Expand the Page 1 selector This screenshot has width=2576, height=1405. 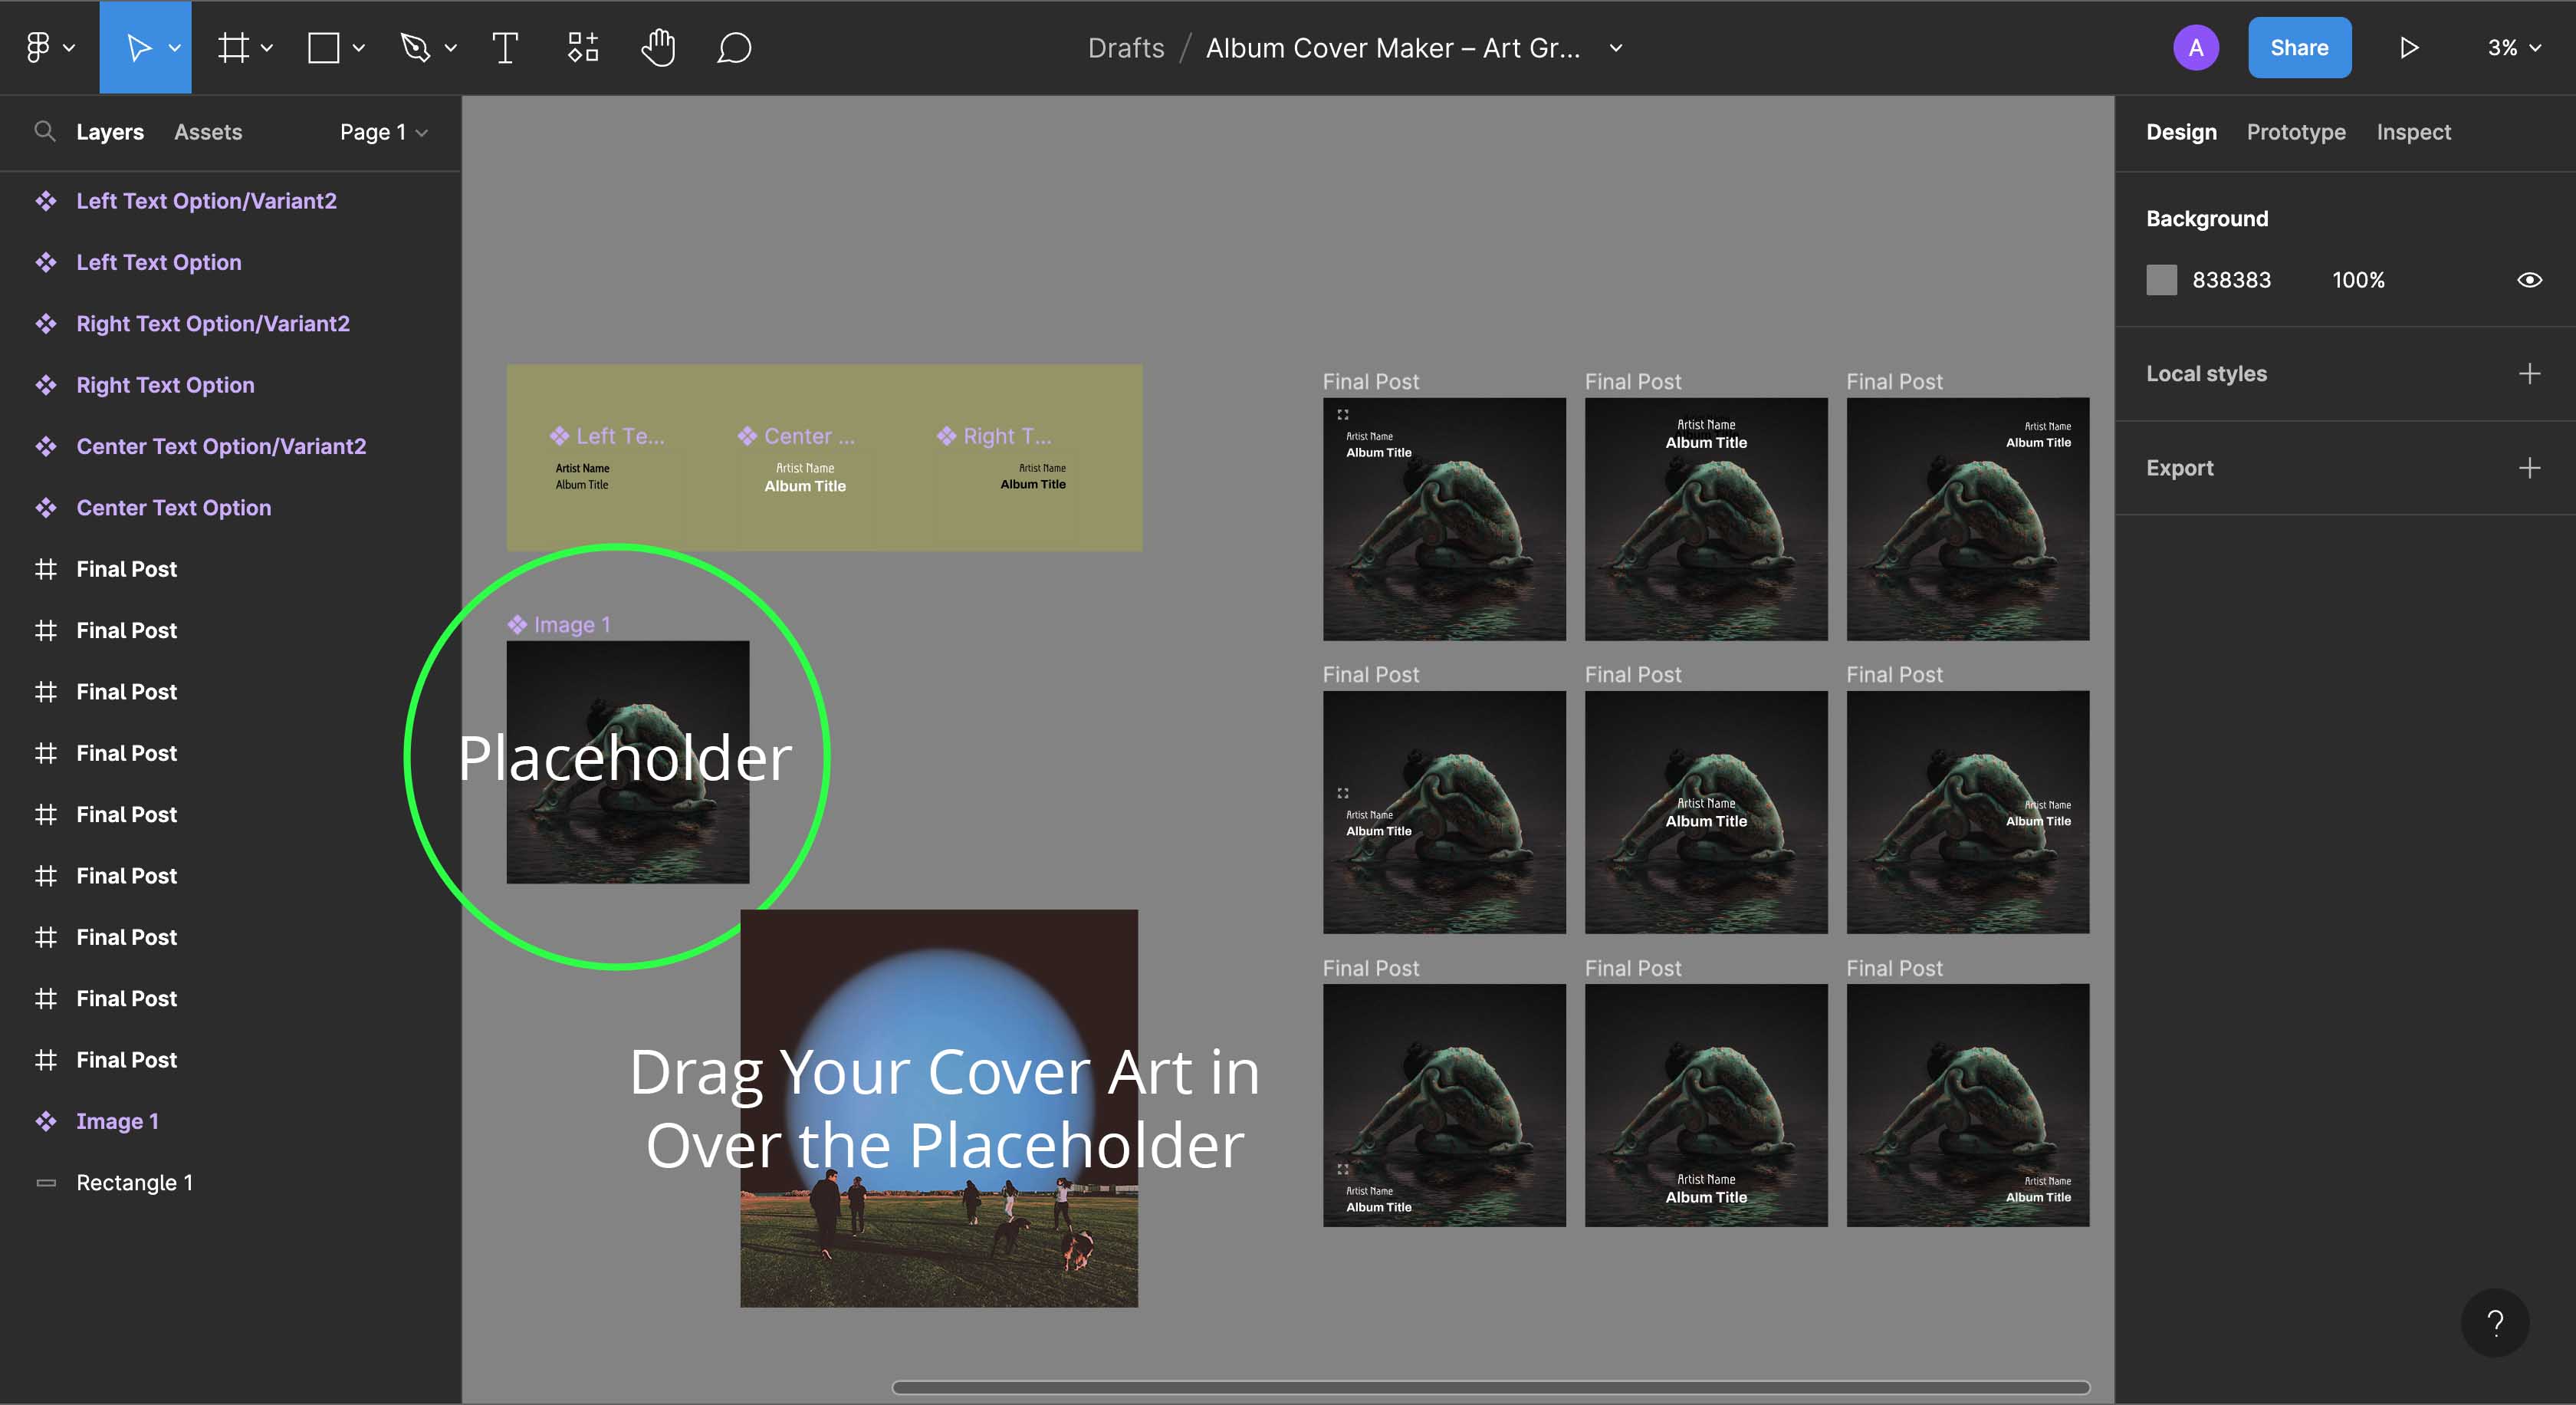tap(383, 132)
